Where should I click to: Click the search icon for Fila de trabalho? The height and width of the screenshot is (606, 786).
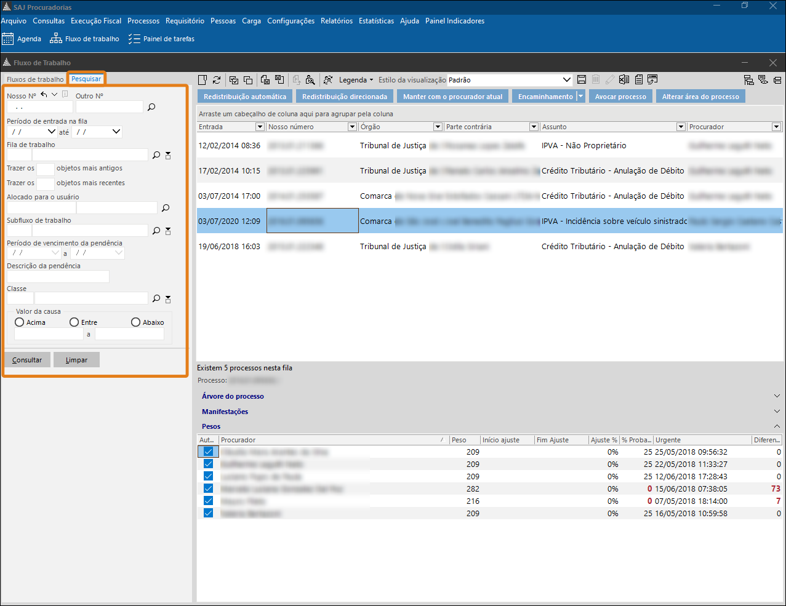click(156, 155)
